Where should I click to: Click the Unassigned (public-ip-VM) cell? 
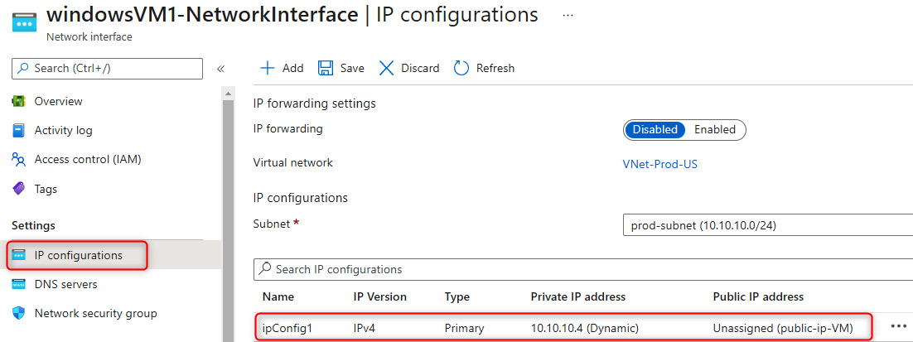coord(783,328)
